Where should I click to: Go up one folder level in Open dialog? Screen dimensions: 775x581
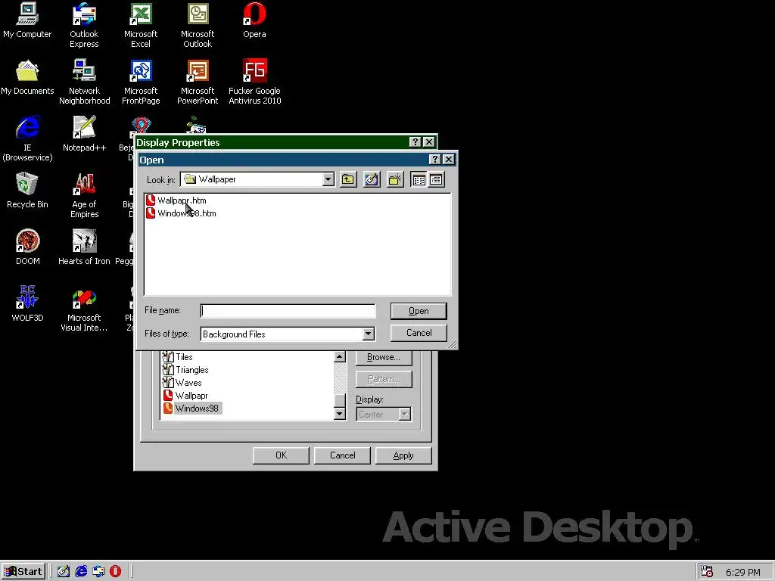point(348,179)
